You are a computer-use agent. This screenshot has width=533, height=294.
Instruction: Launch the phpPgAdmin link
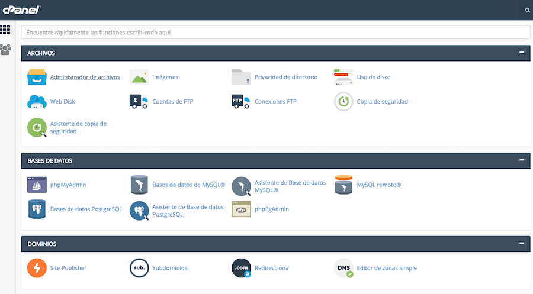272,209
